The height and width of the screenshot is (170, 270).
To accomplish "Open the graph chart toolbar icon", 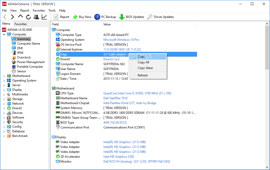I will point(44,17).
